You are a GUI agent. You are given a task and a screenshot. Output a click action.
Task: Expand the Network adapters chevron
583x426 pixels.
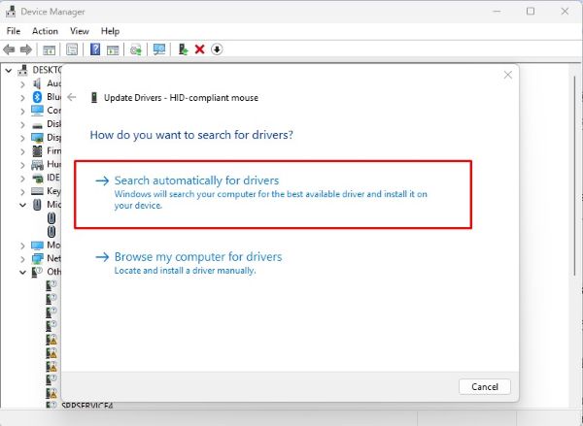[x=22, y=259]
